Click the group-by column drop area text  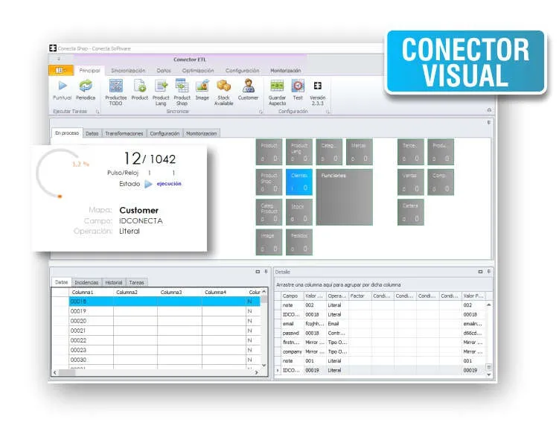pyautogui.click(x=339, y=285)
